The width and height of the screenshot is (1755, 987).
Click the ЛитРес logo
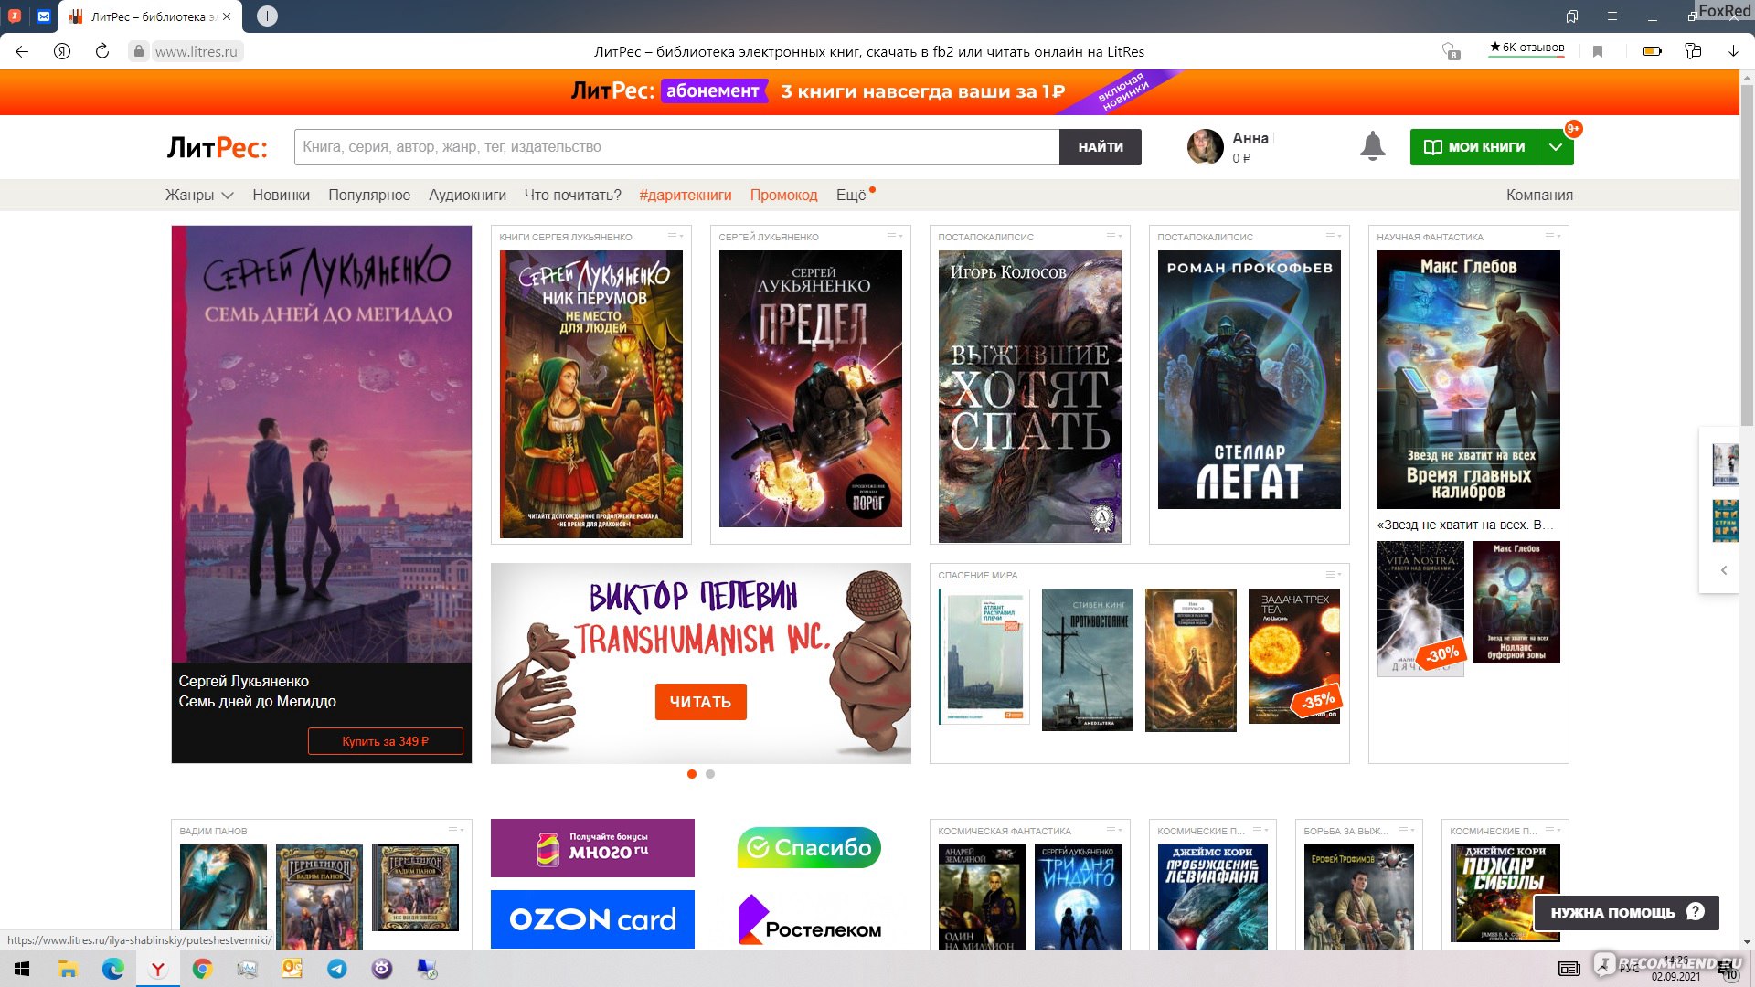click(x=217, y=147)
